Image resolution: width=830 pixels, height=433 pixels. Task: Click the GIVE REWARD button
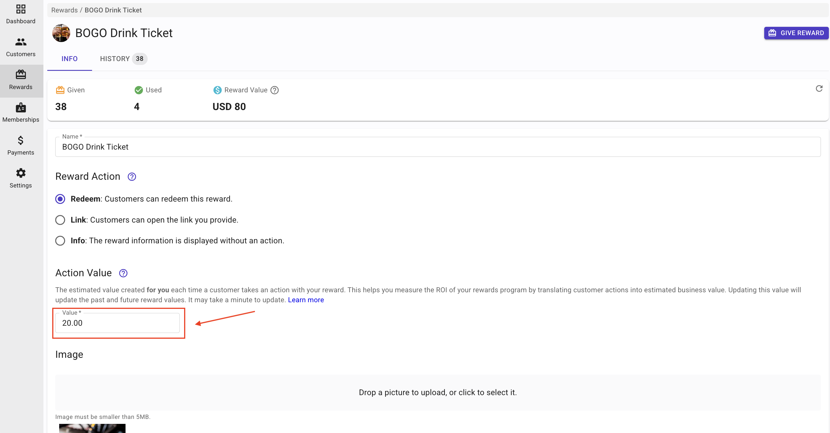[x=796, y=33]
